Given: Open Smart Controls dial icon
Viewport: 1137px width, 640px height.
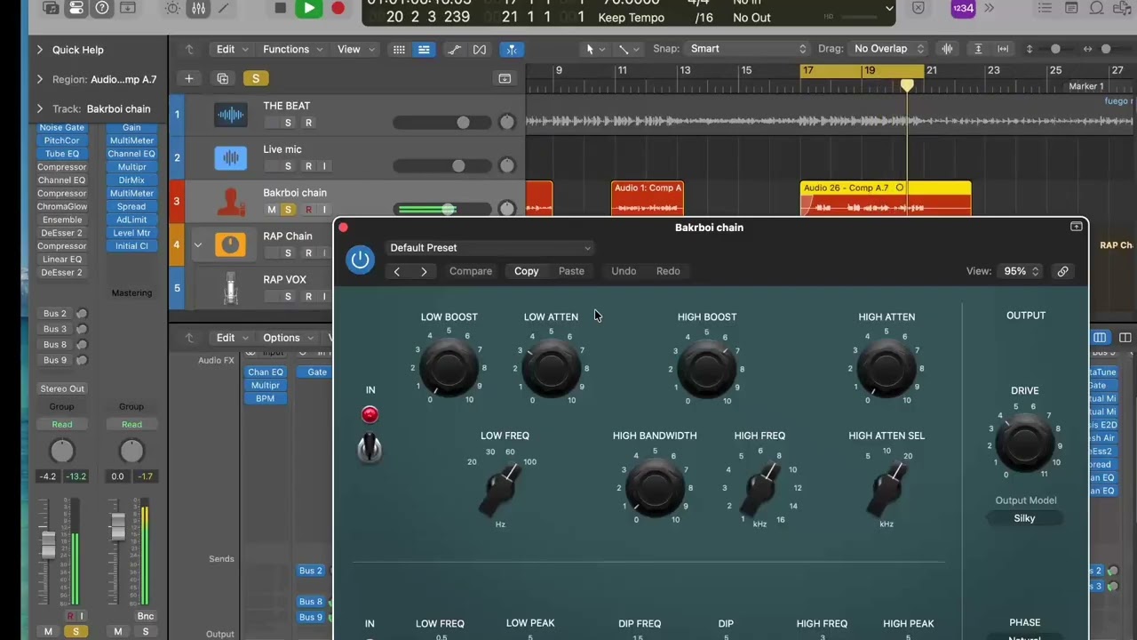Looking at the screenshot, I should click(x=172, y=8).
